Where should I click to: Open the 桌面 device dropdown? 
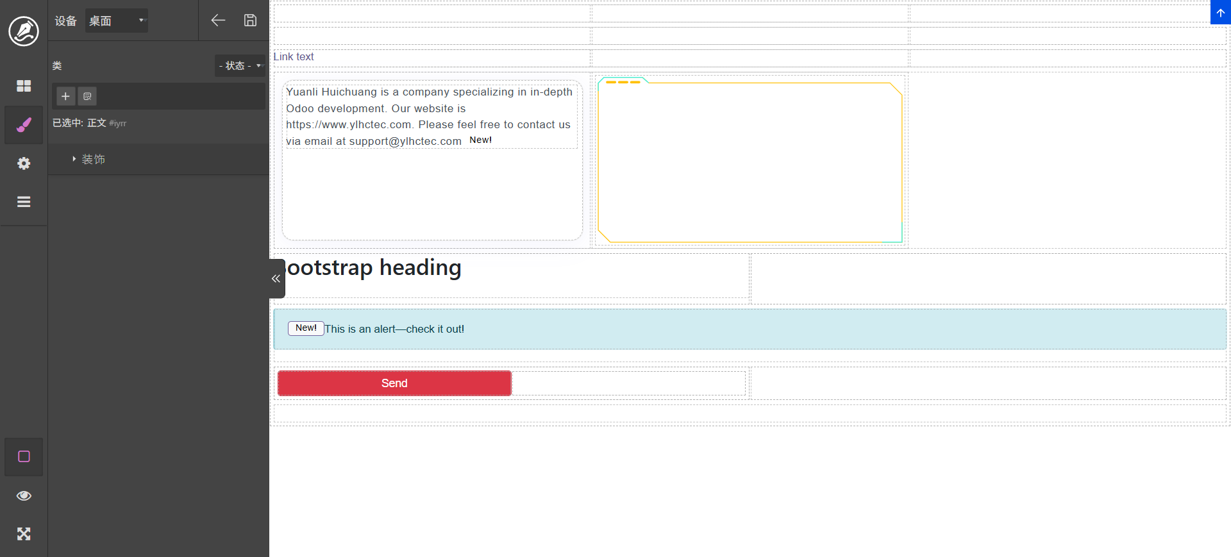pyautogui.click(x=117, y=21)
